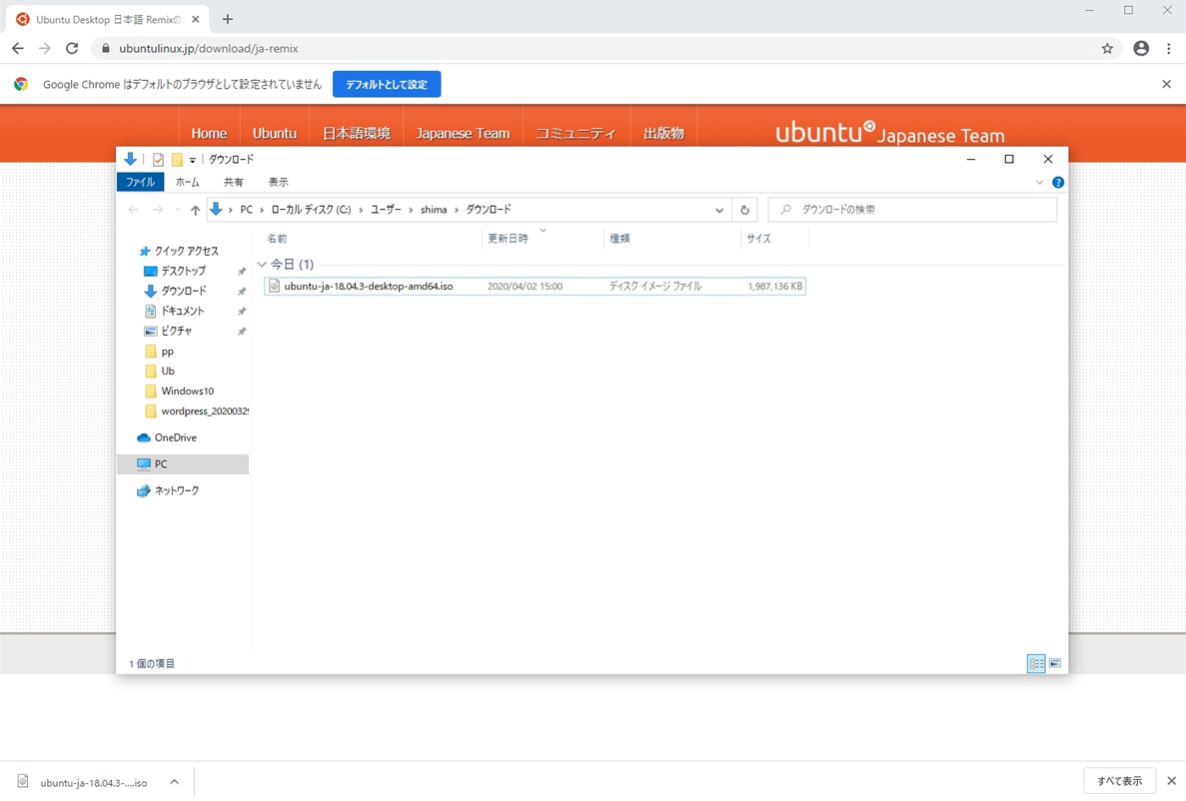Click Chrome's forward arrow button
Image resolution: width=1186 pixels, height=801 pixels.
pyautogui.click(x=45, y=48)
